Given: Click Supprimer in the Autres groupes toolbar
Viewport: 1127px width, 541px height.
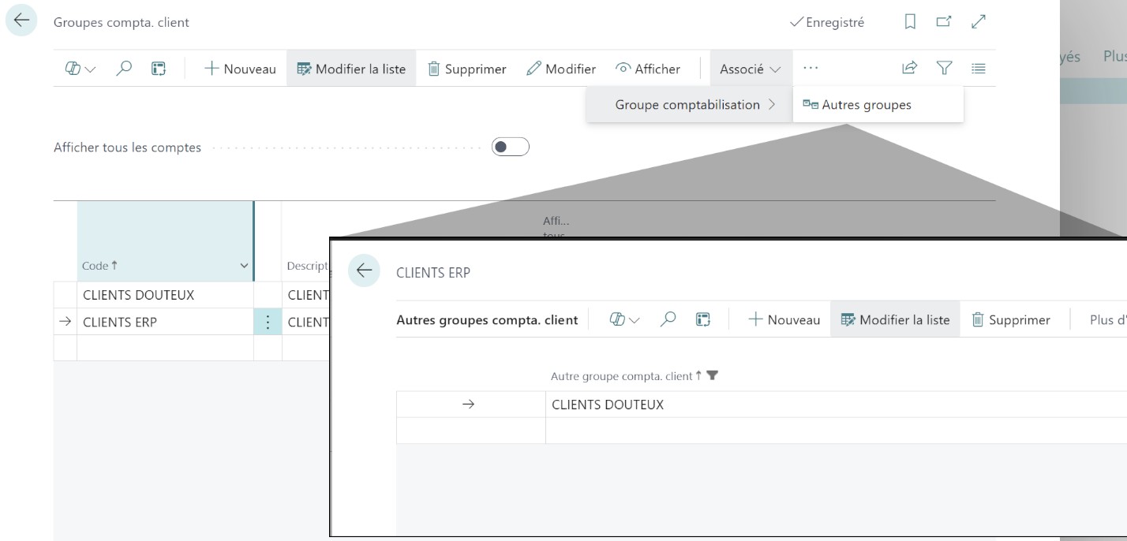Looking at the screenshot, I should pyautogui.click(x=1011, y=319).
